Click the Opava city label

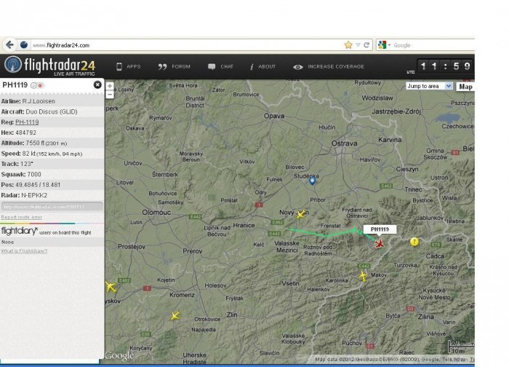click(274, 116)
